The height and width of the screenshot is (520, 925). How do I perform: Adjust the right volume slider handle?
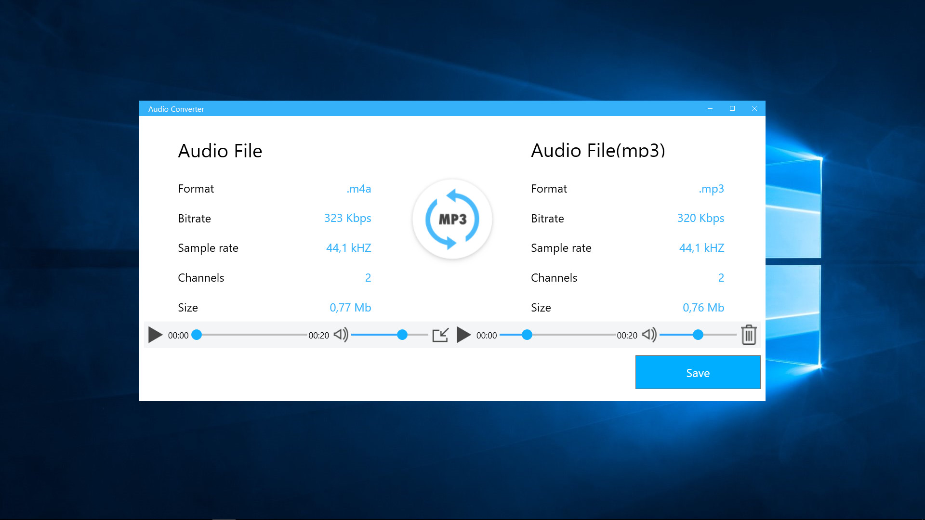(x=698, y=335)
